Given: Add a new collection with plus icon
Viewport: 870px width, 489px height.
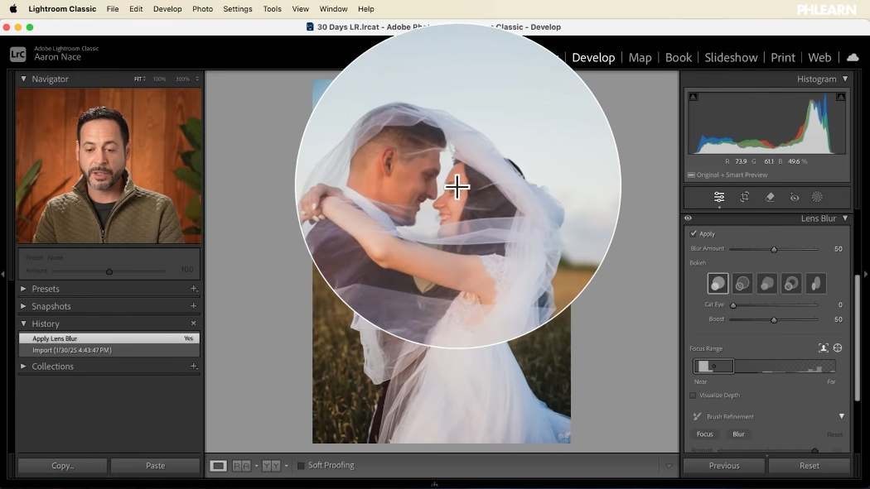Looking at the screenshot, I should pos(193,366).
